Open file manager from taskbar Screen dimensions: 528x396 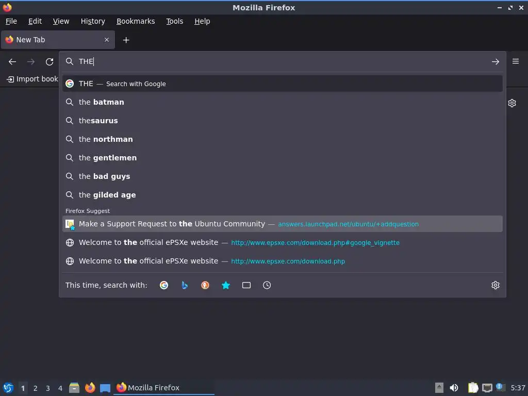pos(74,388)
